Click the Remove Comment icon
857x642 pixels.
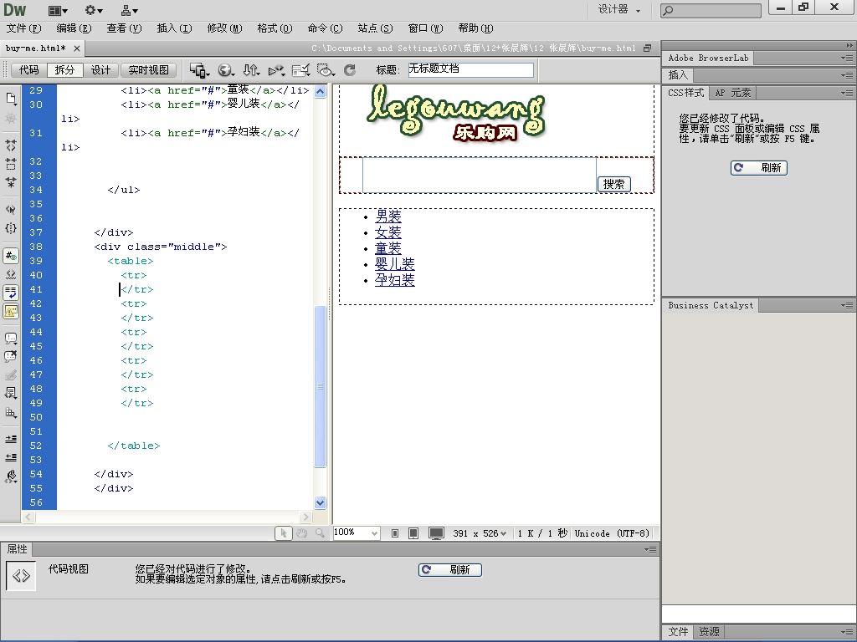[x=11, y=356]
